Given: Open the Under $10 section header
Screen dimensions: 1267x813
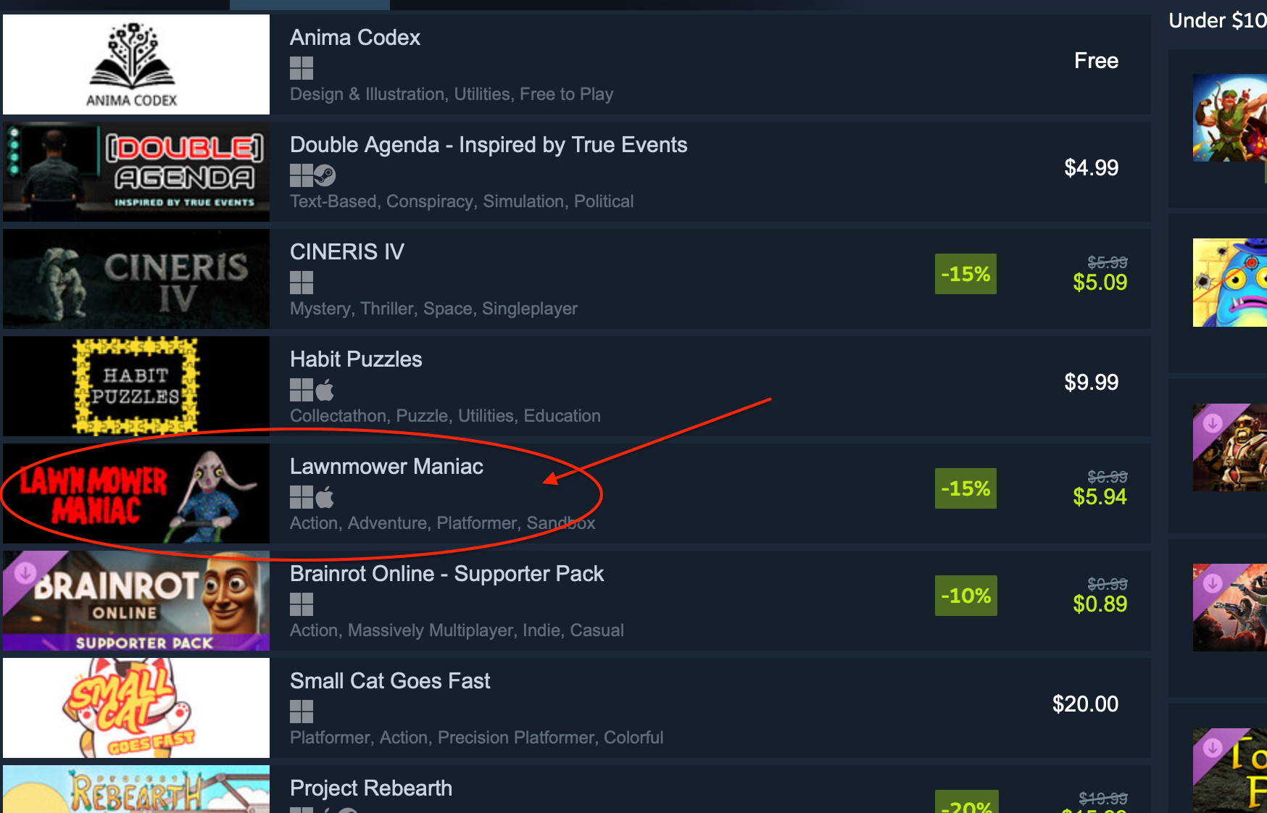Looking at the screenshot, I should (1218, 20).
